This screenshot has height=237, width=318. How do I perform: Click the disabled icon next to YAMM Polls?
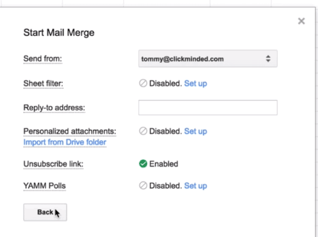[143, 185]
